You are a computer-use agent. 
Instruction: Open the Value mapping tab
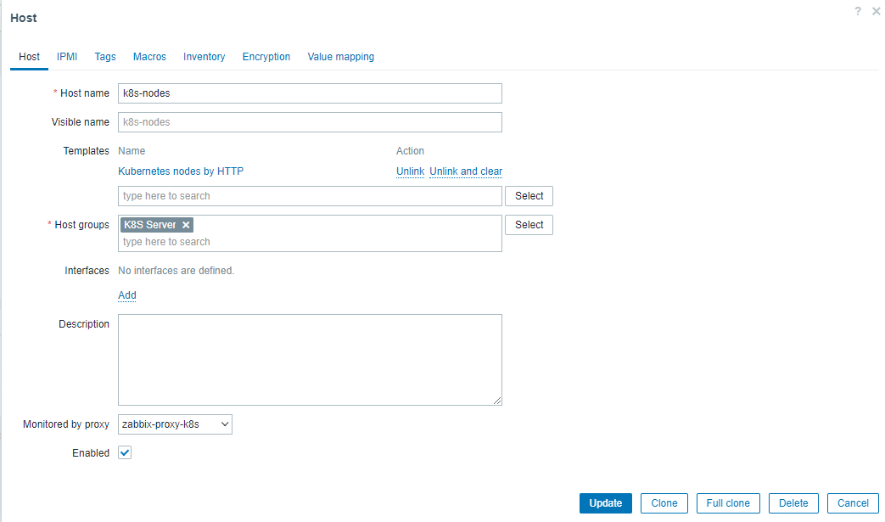341,56
